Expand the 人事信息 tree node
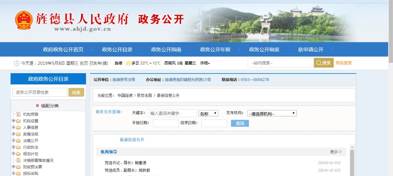This screenshot has height=176, width=393. click(14, 128)
